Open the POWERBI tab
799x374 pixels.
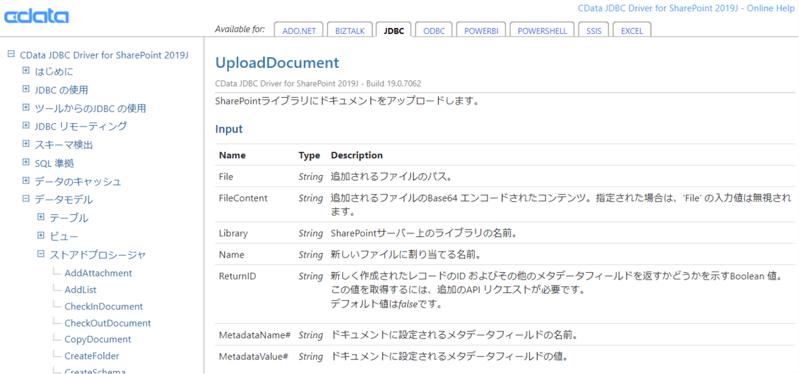tap(481, 31)
